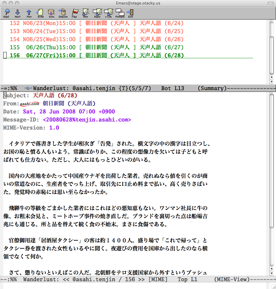Reply with citation using +Cite icon

[x=109, y=13]
